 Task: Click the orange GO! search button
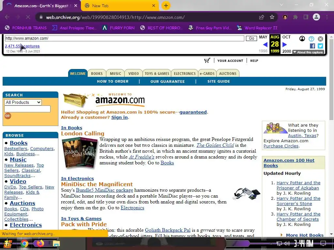(8, 116)
